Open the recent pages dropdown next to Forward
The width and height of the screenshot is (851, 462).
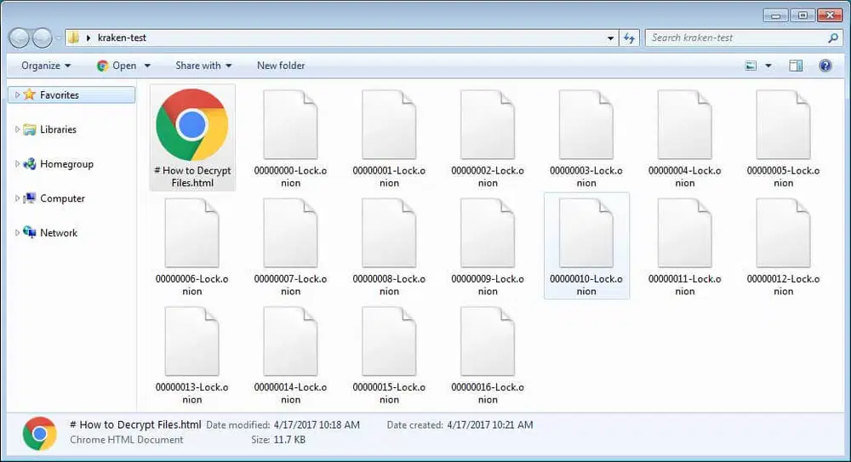click(x=58, y=38)
